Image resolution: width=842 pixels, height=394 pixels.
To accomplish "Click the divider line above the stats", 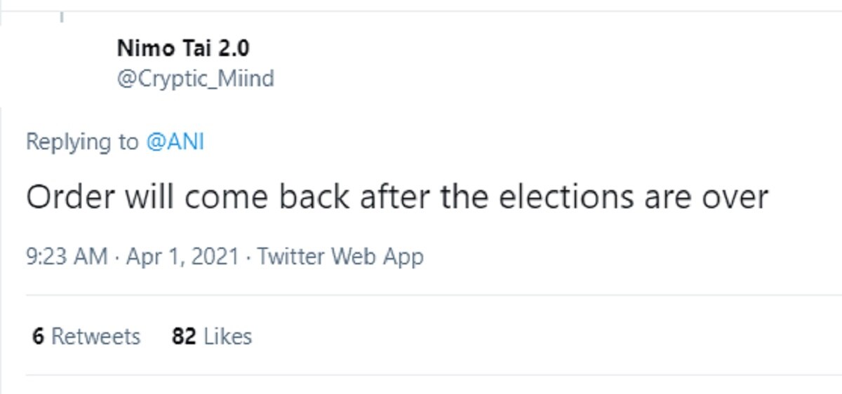I will (421, 295).
